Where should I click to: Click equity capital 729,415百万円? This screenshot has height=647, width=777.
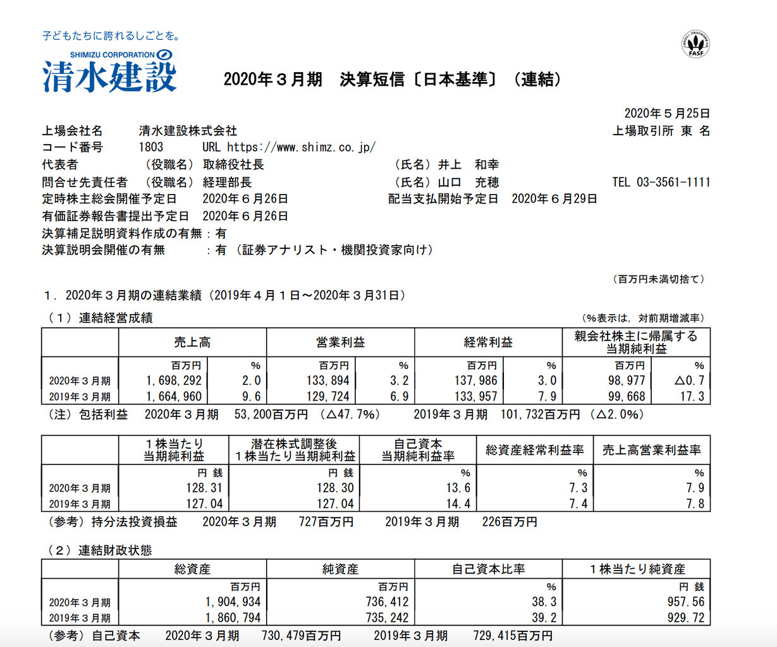click(513, 636)
